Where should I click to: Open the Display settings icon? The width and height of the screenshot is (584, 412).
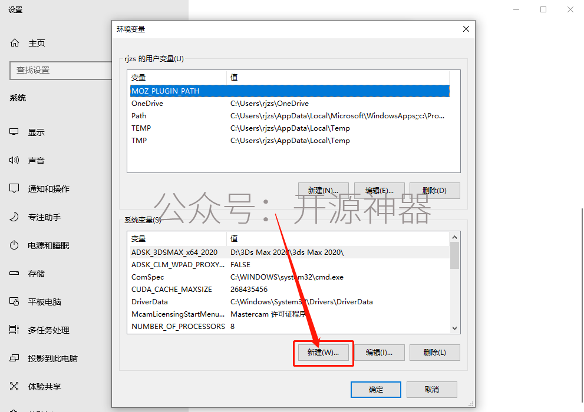click(15, 132)
